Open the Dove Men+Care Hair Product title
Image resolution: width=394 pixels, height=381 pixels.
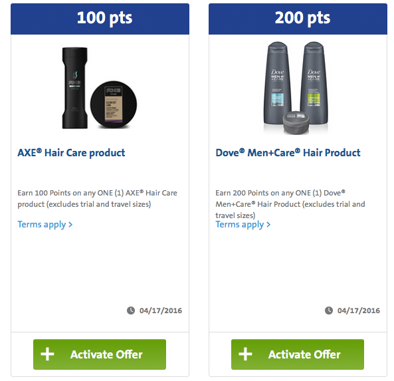click(x=288, y=153)
